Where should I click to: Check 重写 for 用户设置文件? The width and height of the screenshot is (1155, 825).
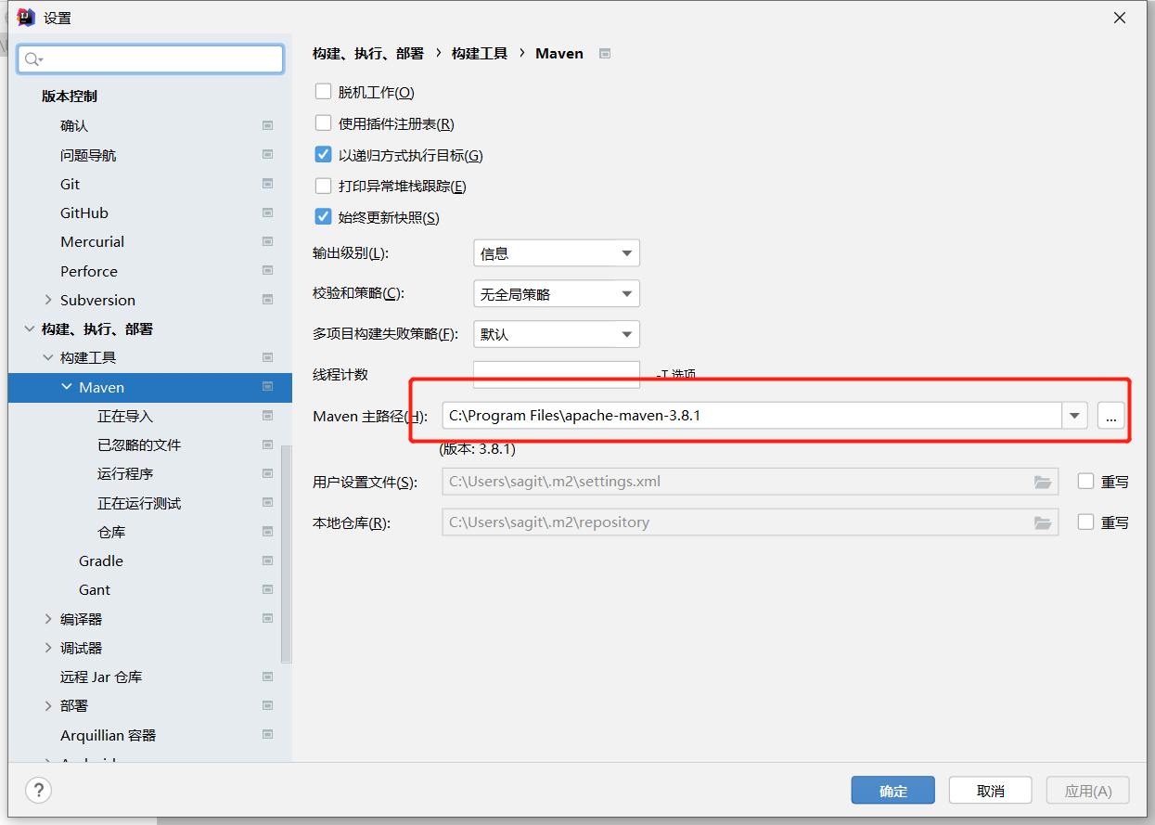(x=1086, y=482)
